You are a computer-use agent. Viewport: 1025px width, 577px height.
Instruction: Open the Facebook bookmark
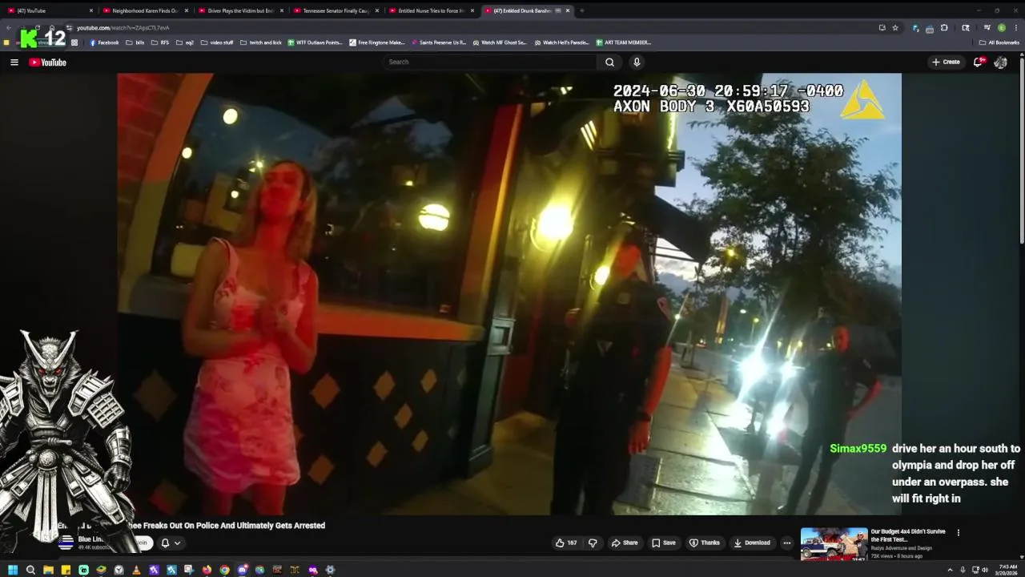104,42
